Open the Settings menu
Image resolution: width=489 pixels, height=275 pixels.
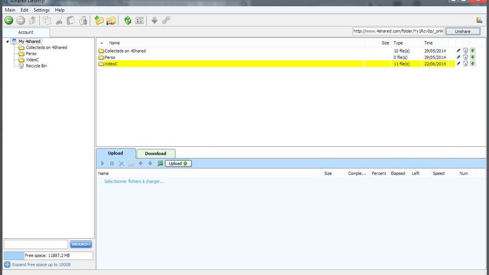pyautogui.click(x=41, y=10)
